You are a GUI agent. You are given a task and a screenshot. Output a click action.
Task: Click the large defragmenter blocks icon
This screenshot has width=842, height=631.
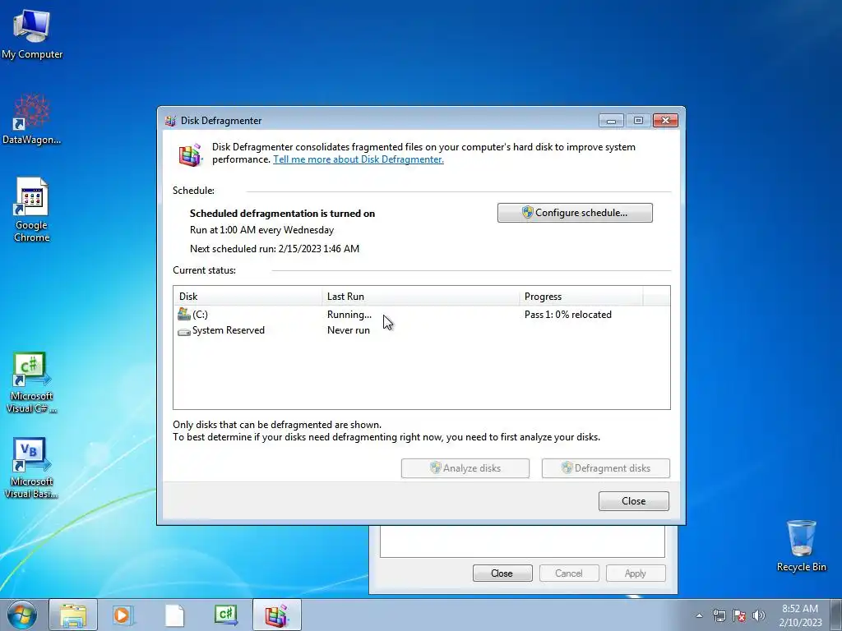tap(190, 154)
